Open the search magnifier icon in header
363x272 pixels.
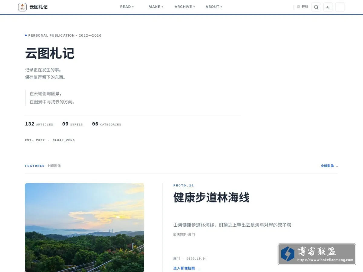click(x=316, y=7)
